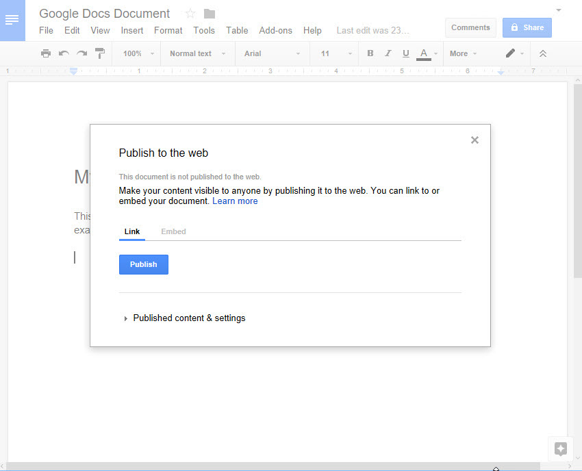
Task: Open the Insert menu
Action: tap(131, 30)
